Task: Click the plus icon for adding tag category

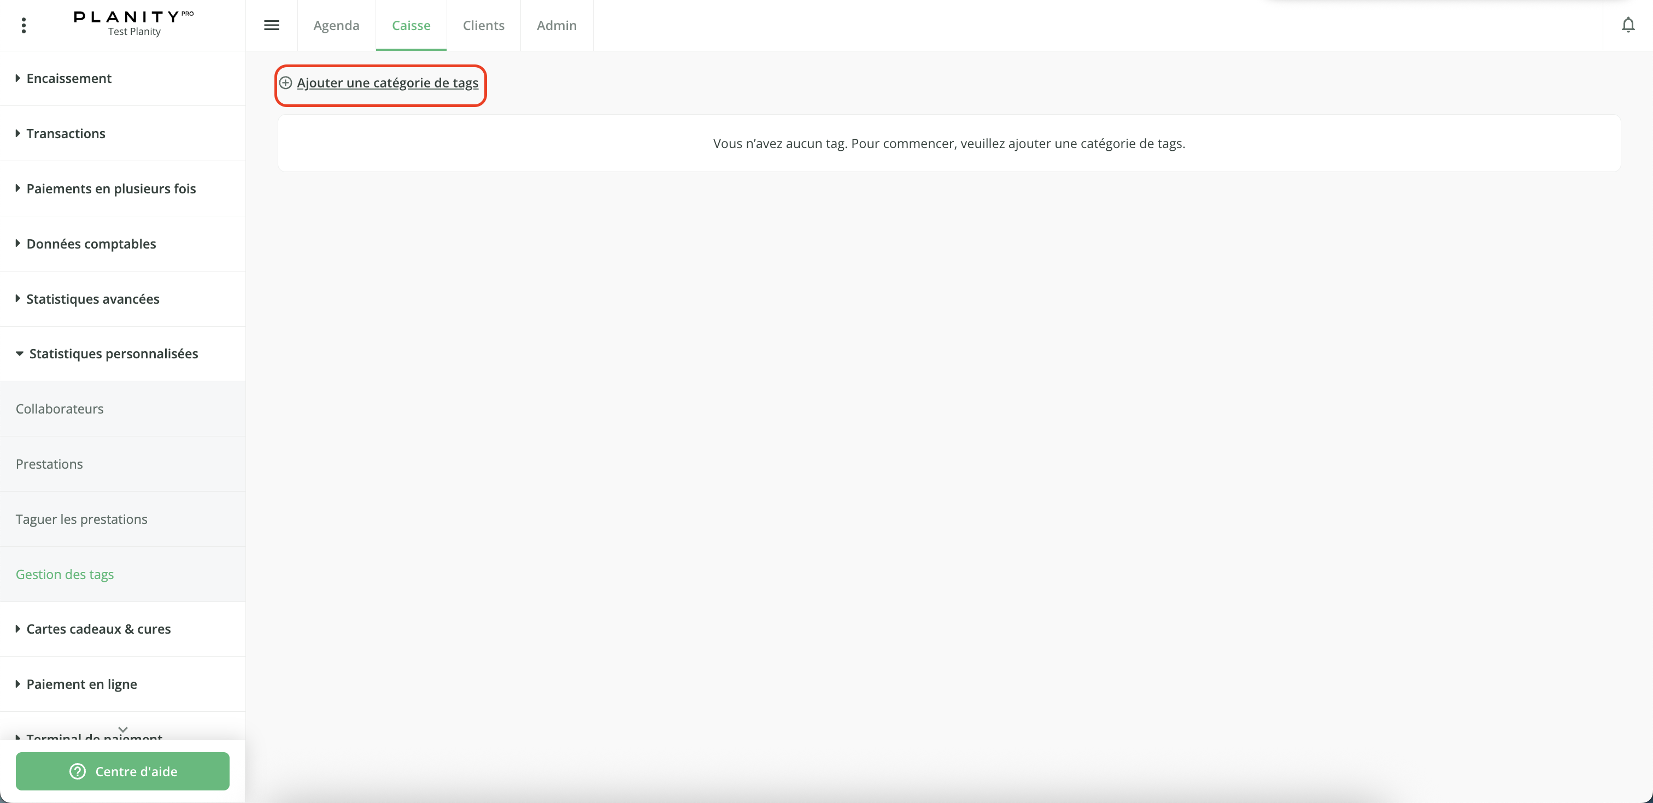Action: click(x=285, y=82)
